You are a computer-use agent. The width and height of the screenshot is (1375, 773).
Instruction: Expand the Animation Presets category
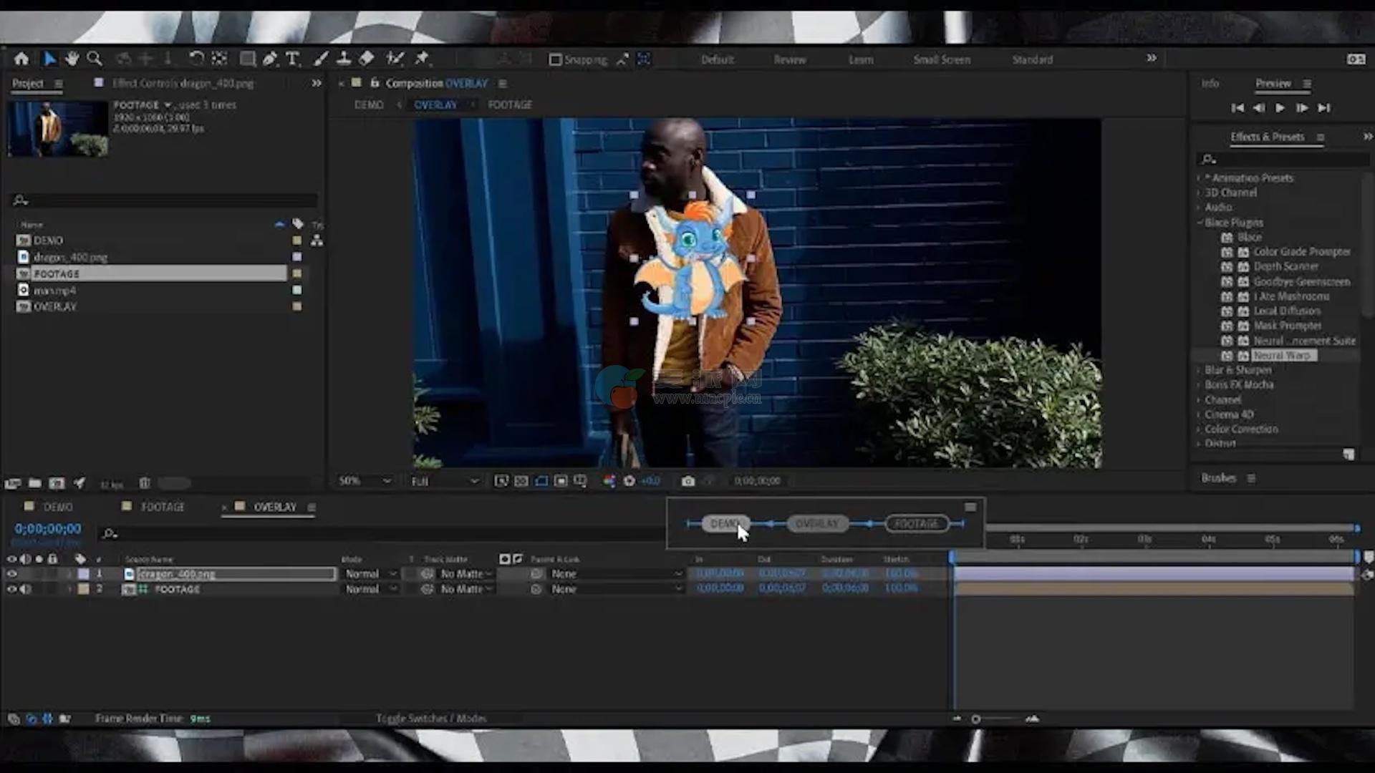click(x=1198, y=178)
